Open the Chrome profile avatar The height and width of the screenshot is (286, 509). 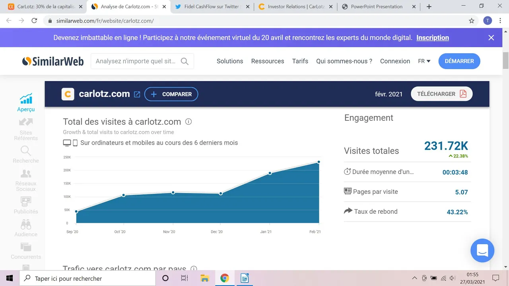(x=488, y=21)
